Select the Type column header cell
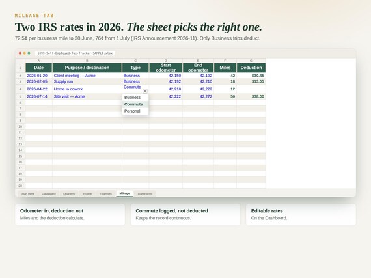 tap(135, 68)
